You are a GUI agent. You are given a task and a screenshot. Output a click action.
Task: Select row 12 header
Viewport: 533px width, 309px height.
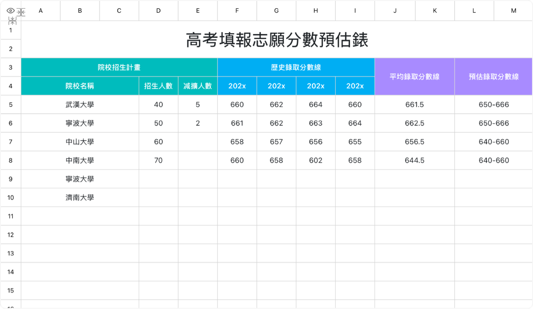click(x=11, y=235)
